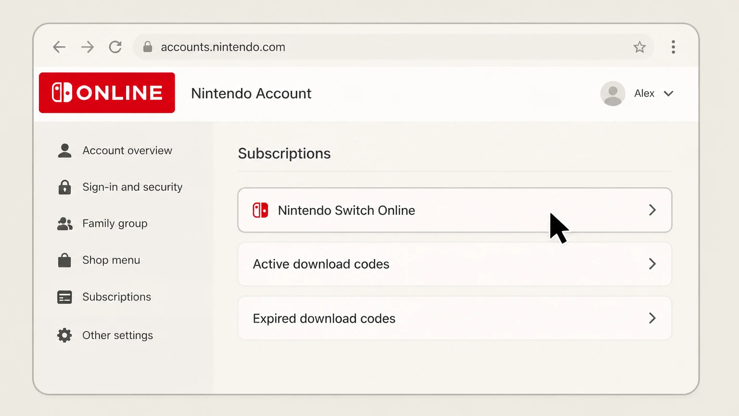Screen dimensions: 739x416
Task: Reload the page with the refresh icon
Action: (115, 47)
